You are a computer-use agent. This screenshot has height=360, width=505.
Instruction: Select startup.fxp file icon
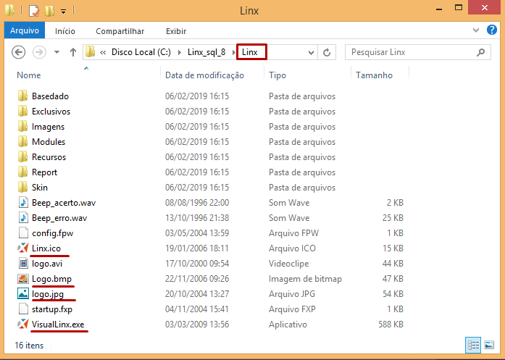tap(23, 309)
